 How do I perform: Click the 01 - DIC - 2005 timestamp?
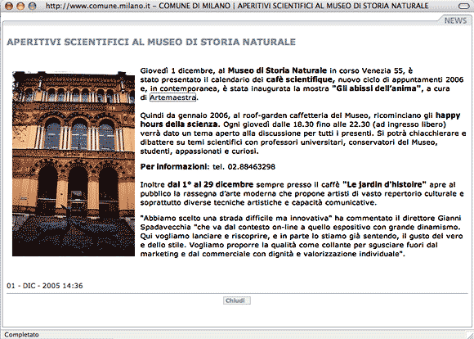tap(45, 286)
